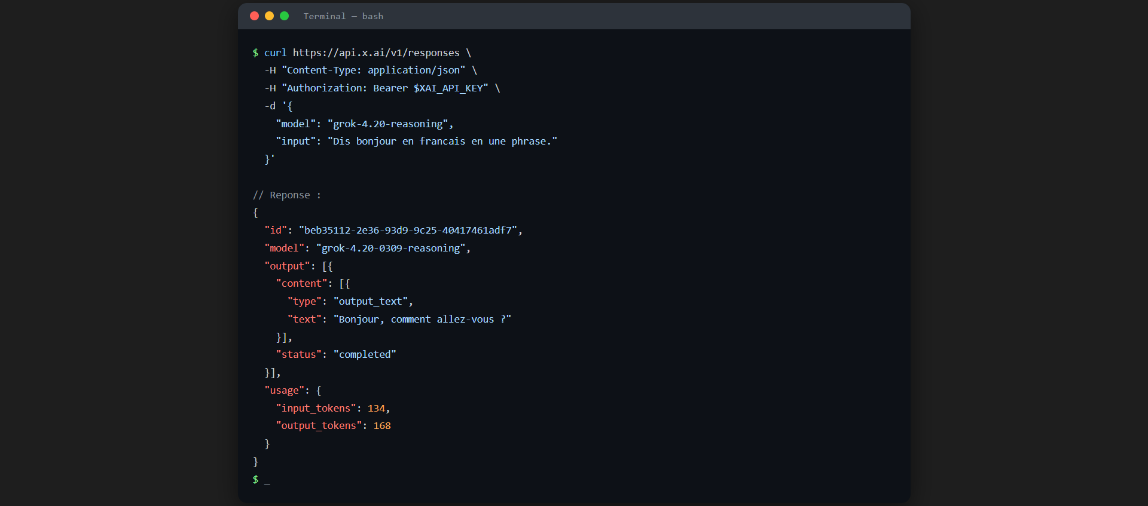Screen dimensions: 1148x506
Task: Click the curl command word on first line
Action: (x=276, y=53)
